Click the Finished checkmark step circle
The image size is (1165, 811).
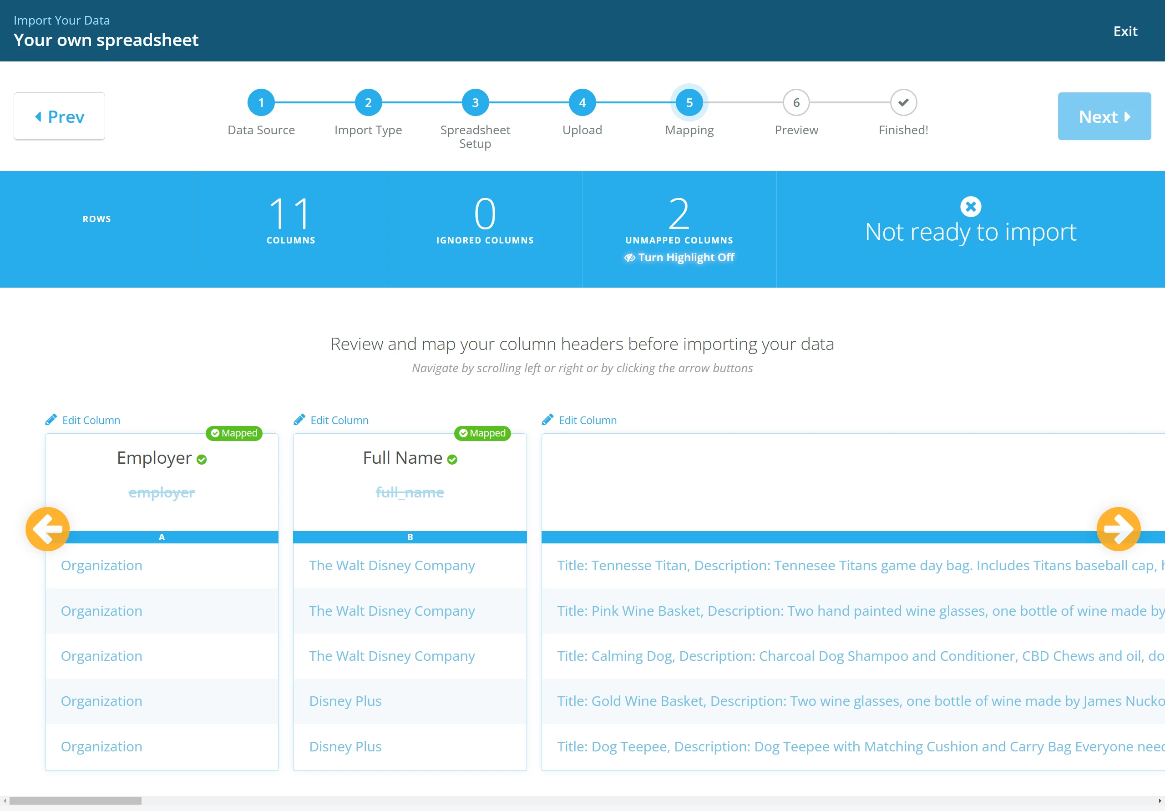903,102
